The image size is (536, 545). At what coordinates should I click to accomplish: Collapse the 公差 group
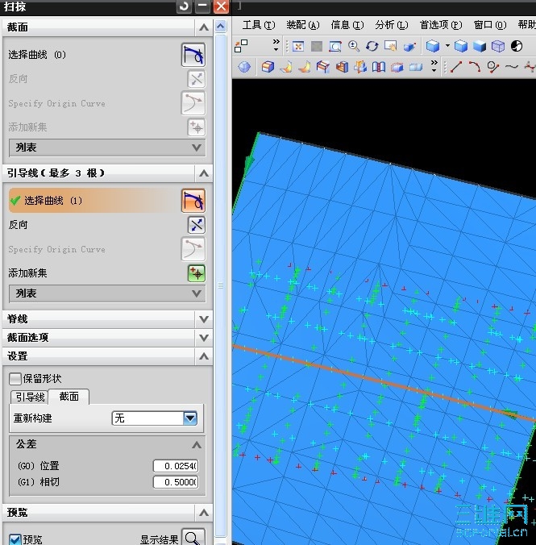(x=197, y=444)
